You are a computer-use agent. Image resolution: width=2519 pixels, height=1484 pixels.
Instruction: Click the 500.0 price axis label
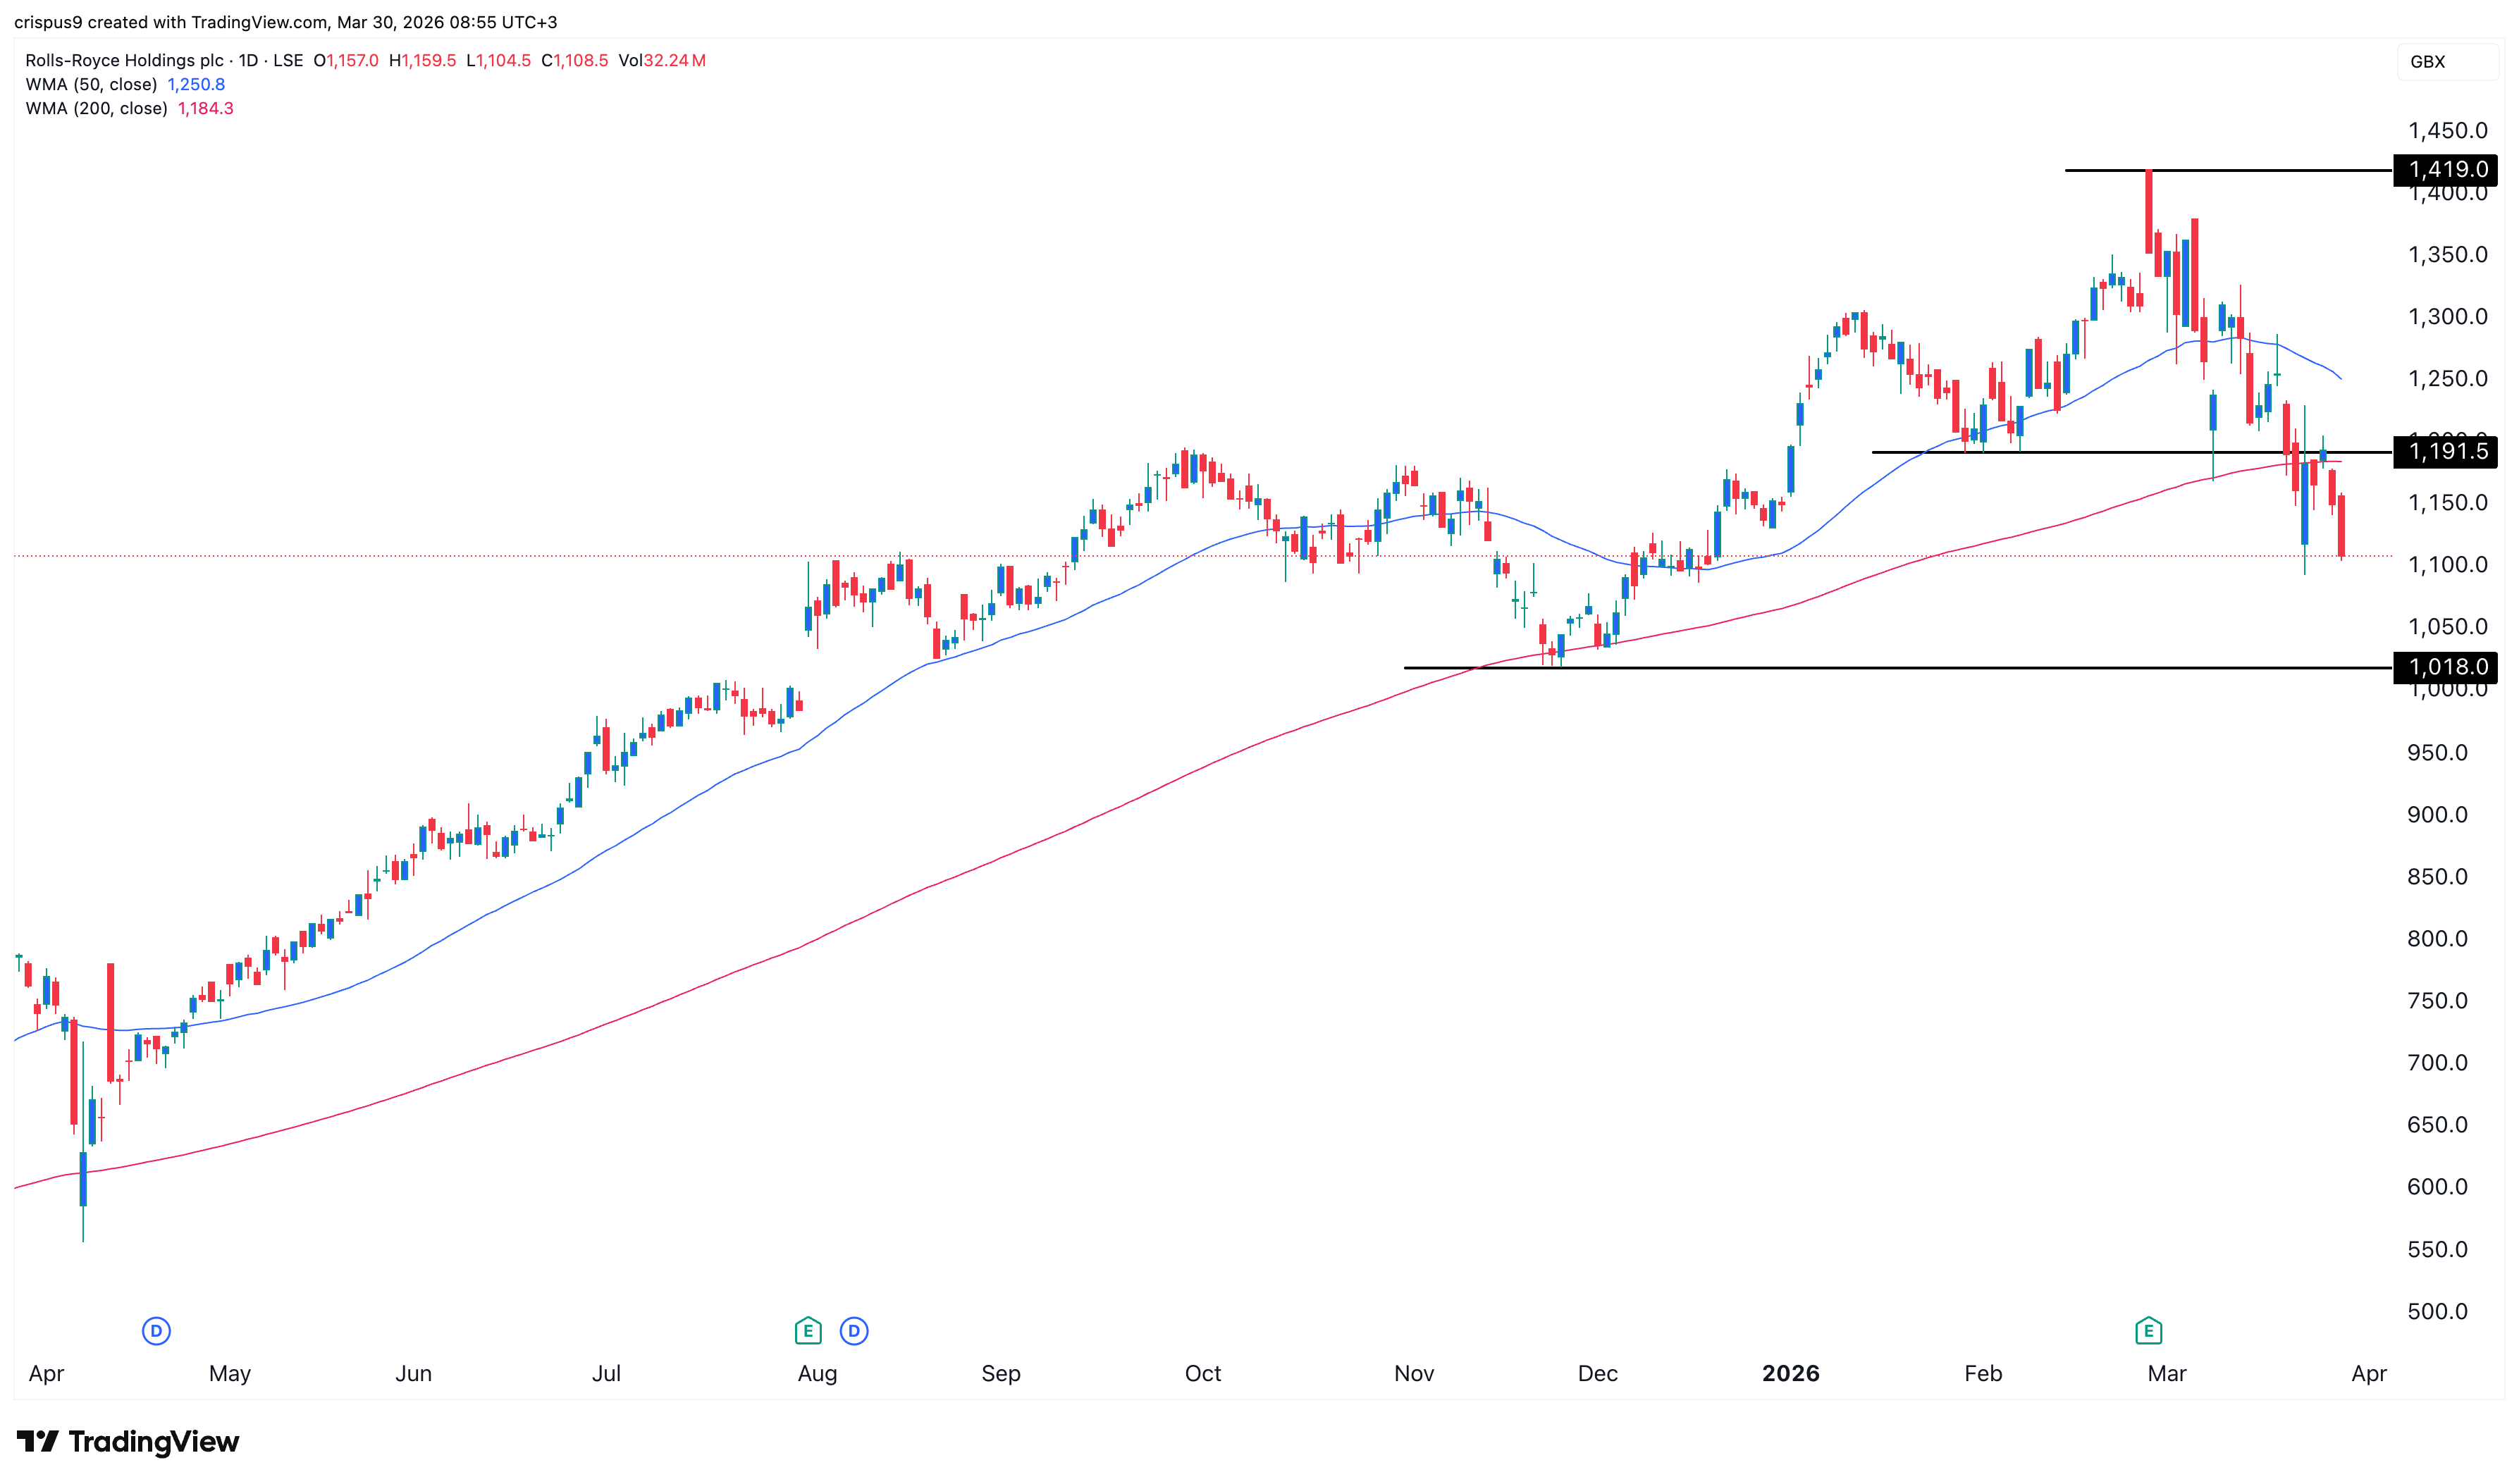2437,1311
